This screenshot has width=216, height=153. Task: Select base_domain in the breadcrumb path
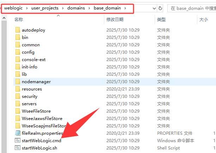click(x=107, y=8)
